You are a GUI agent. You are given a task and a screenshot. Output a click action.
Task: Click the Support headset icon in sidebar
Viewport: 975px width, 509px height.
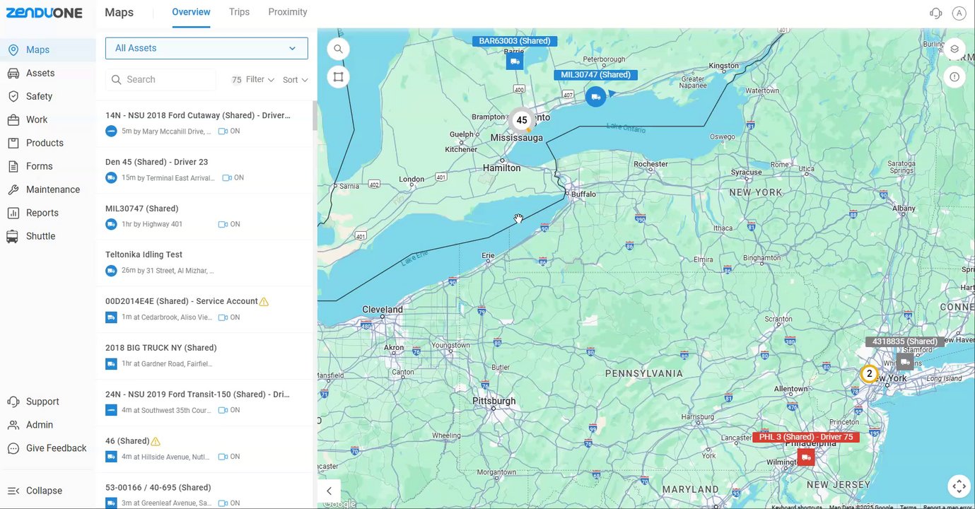pyautogui.click(x=13, y=402)
